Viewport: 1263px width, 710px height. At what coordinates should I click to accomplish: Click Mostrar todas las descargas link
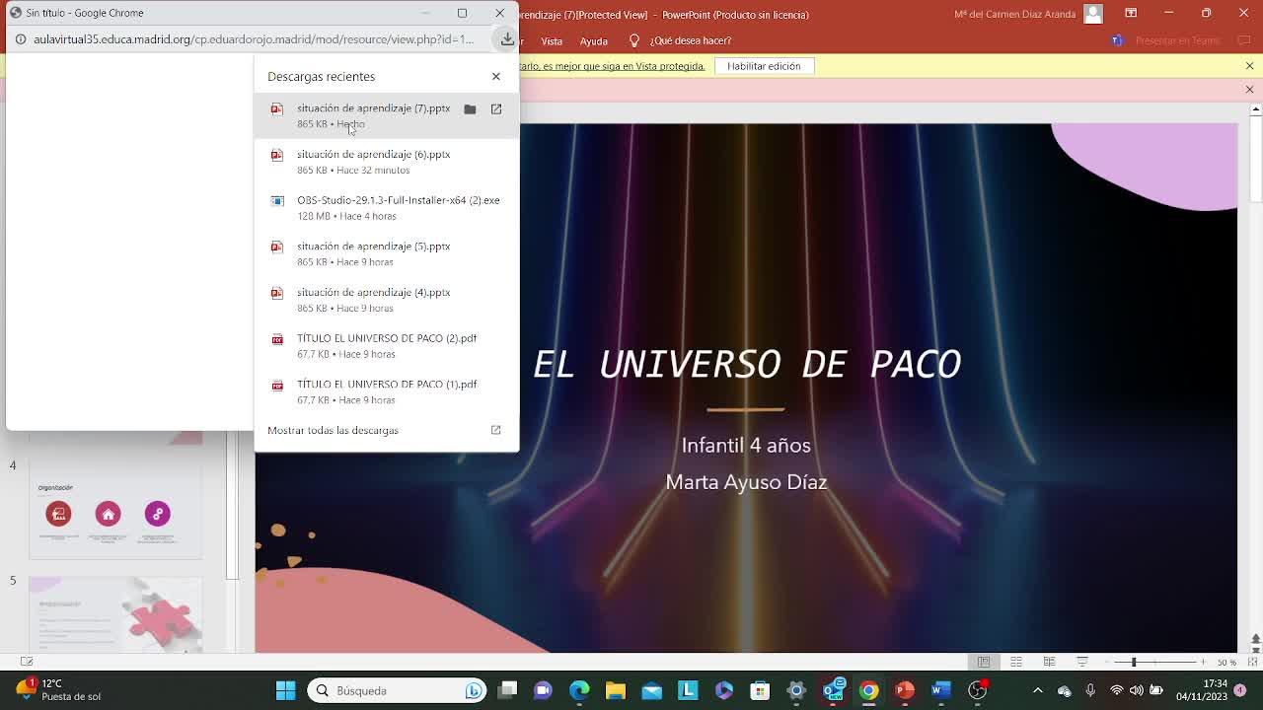(x=333, y=430)
